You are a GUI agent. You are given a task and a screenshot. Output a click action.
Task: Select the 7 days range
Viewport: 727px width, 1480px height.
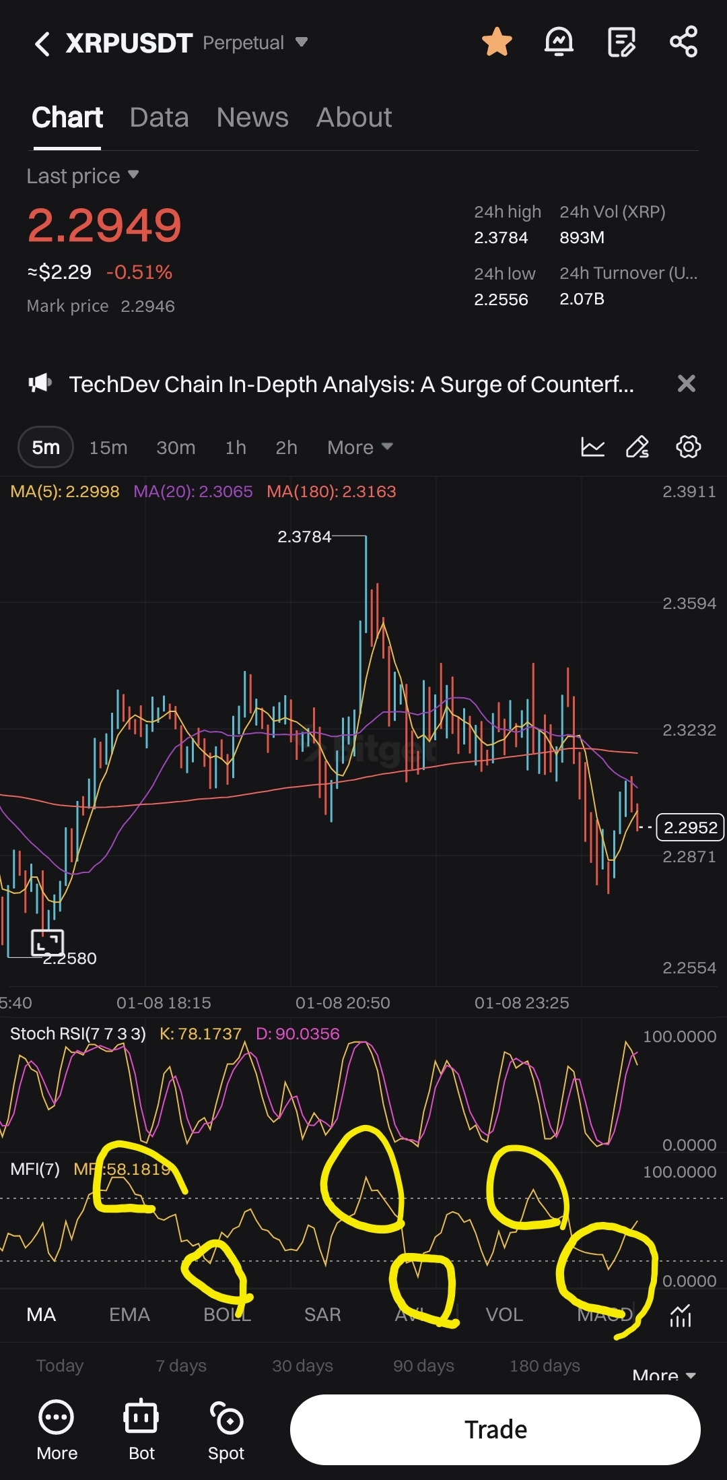pos(181,1365)
